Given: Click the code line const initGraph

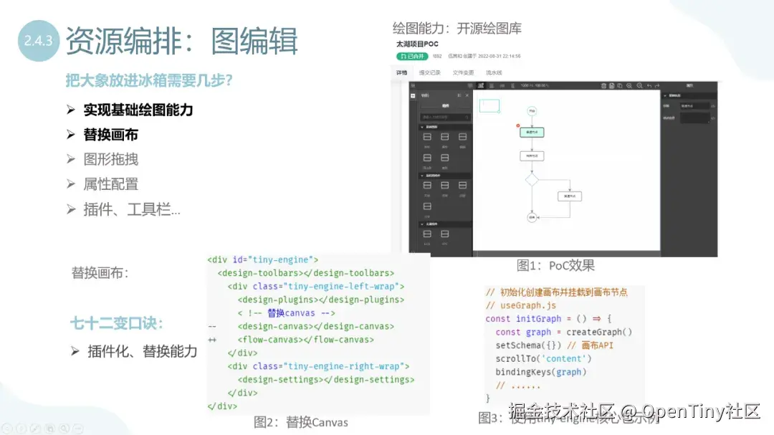Looking at the screenshot, I should click(548, 318).
